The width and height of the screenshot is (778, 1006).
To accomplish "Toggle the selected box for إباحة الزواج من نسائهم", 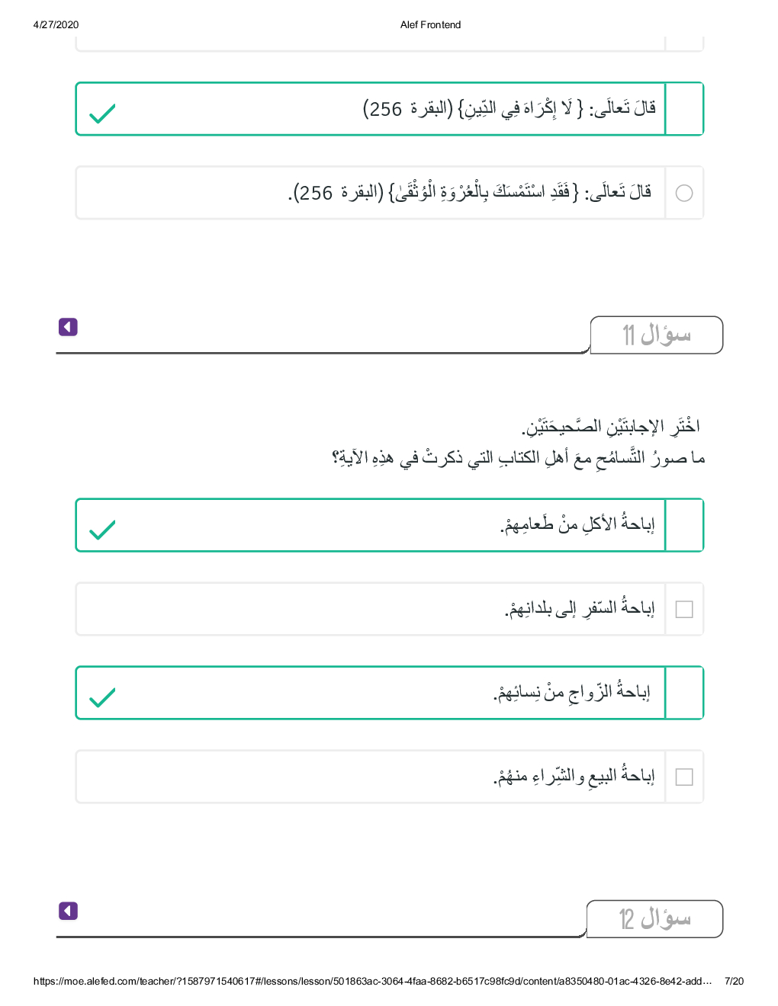I will click(684, 693).
